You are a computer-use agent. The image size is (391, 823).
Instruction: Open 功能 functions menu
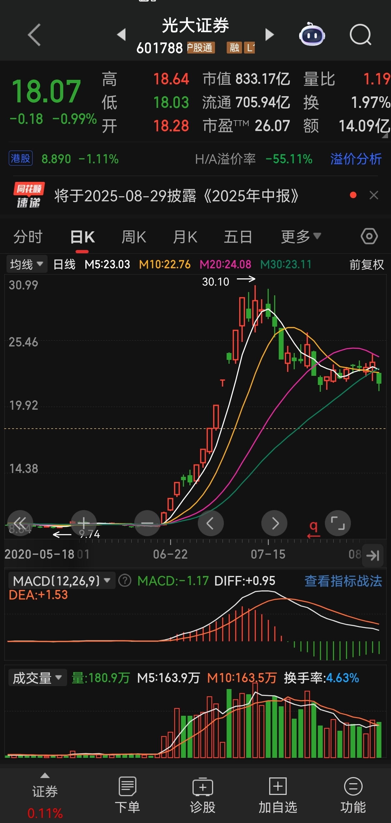click(353, 795)
